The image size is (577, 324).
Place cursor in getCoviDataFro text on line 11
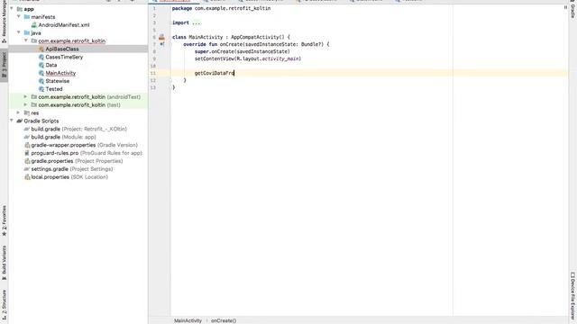tap(215, 73)
